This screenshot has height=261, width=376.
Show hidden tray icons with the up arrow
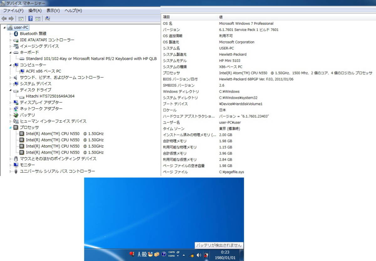tap(184, 255)
